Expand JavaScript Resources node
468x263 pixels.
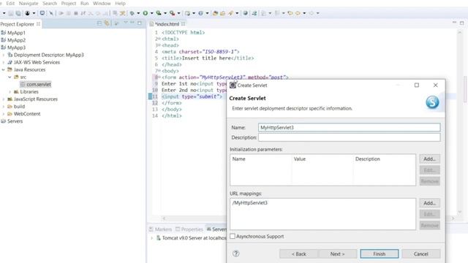[4, 99]
